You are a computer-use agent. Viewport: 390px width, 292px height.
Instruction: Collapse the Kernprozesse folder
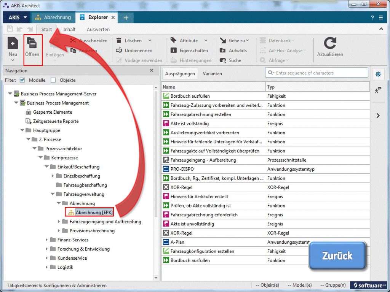point(40,157)
